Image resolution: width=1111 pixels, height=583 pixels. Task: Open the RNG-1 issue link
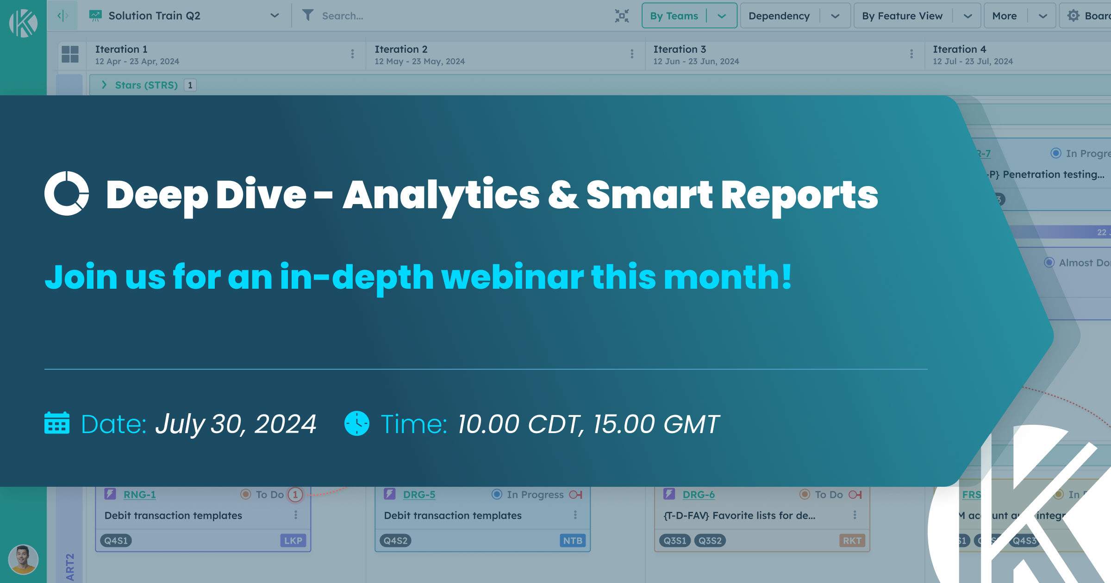tap(140, 495)
